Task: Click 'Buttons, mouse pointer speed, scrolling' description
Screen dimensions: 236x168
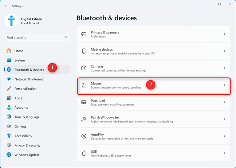Action: (116, 87)
